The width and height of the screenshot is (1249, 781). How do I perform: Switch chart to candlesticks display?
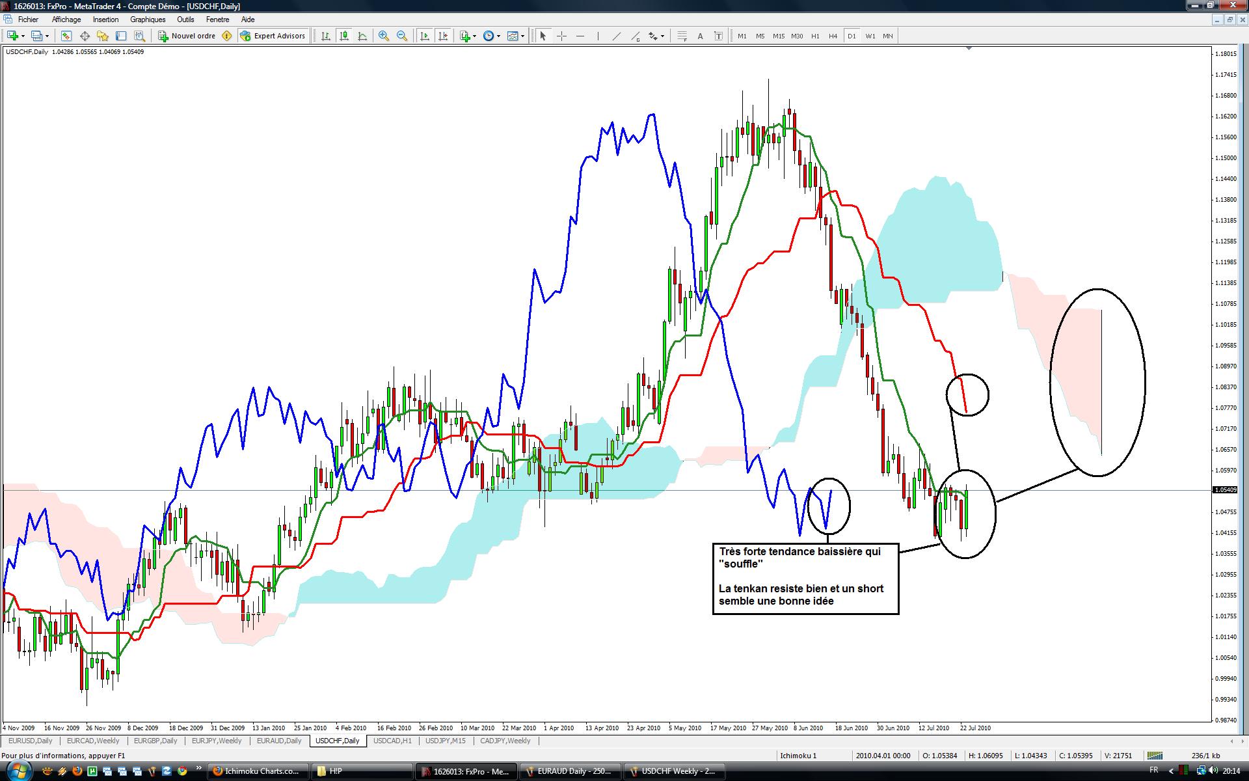click(343, 36)
